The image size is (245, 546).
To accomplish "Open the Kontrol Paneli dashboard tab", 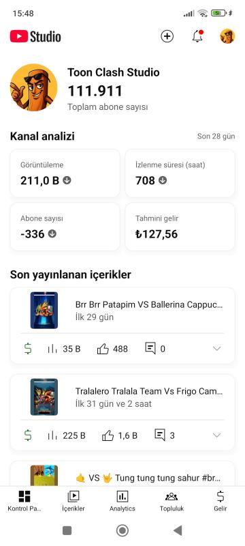I will [x=24, y=501].
